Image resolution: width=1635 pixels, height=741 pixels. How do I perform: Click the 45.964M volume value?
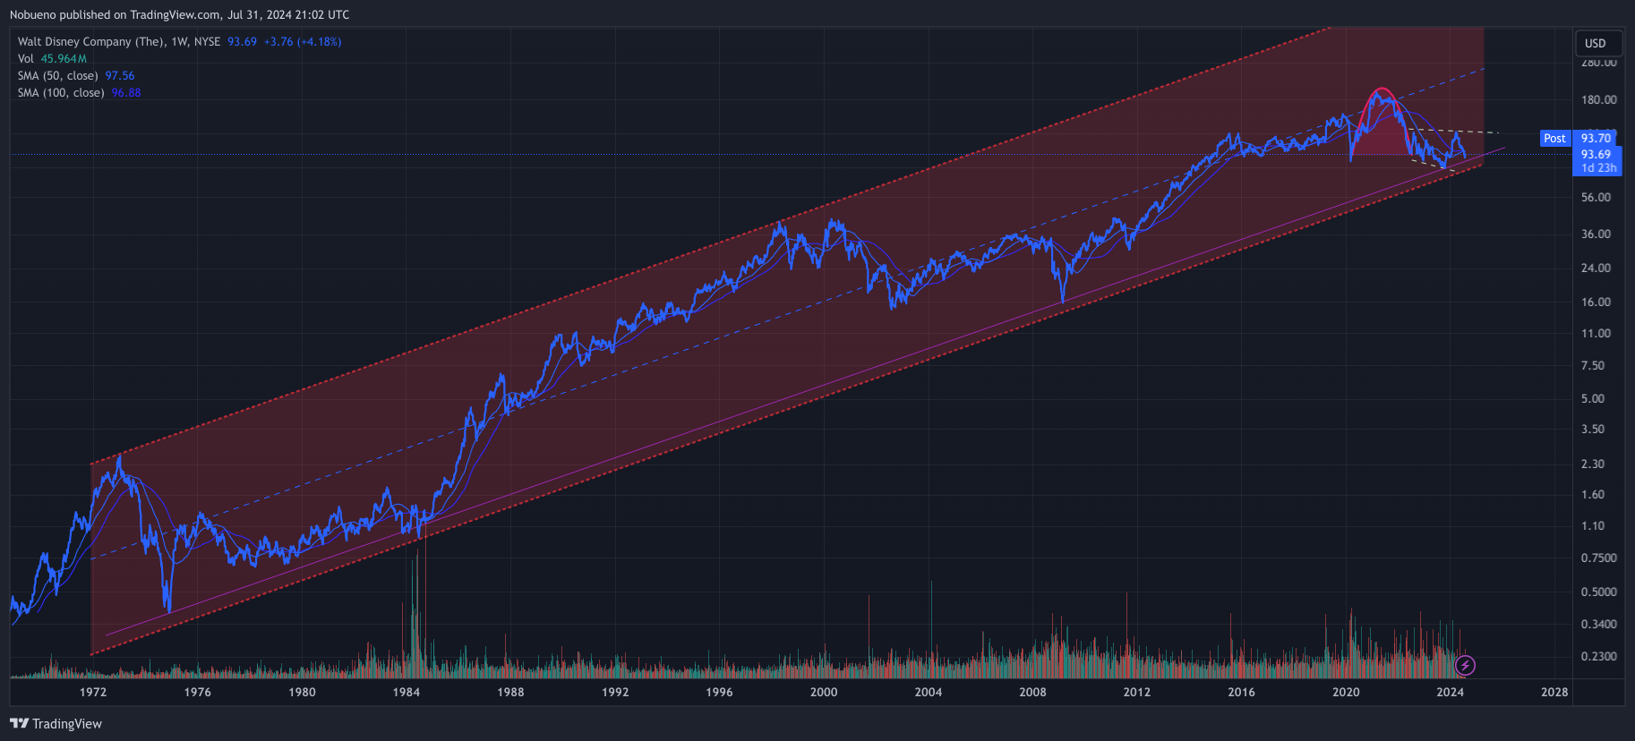pyautogui.click(x=64, y=58)
